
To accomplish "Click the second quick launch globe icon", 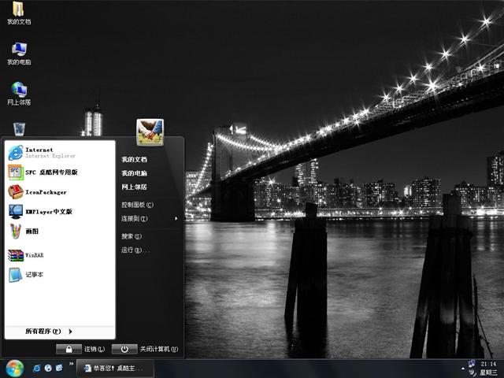I will [48, 368].
